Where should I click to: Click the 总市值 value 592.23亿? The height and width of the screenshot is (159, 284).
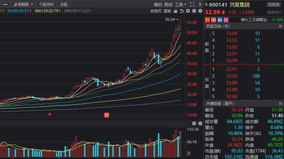point(234,157)
